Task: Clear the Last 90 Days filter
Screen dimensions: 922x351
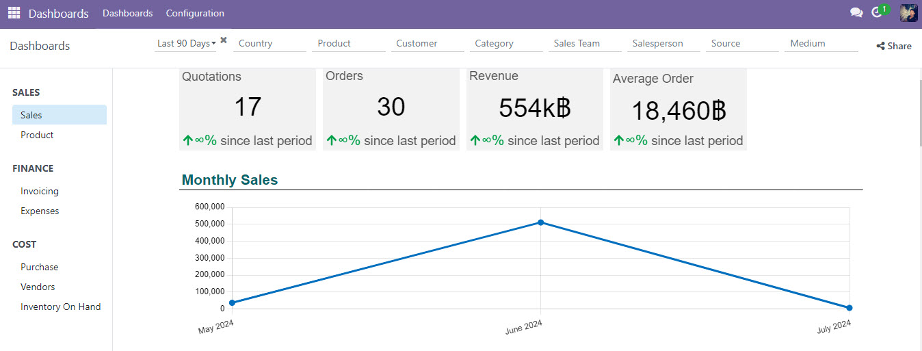Action: [x=224, y=40]
